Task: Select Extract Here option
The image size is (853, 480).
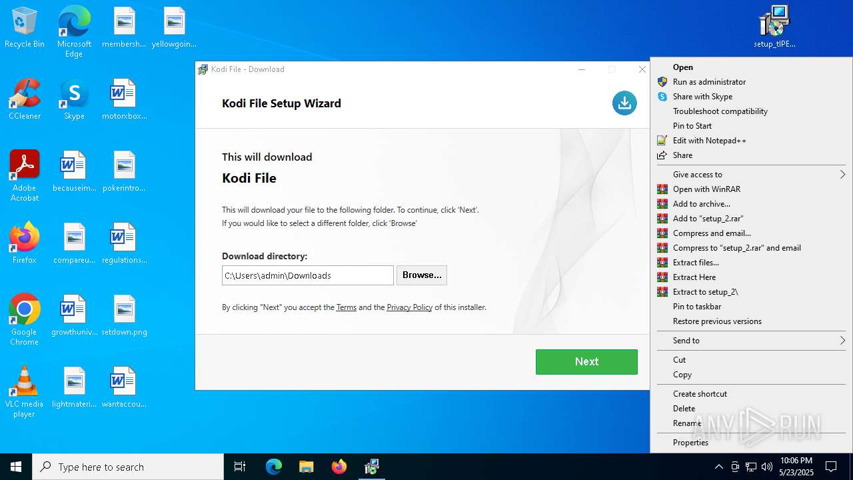Action: click(x=751, y=277)
